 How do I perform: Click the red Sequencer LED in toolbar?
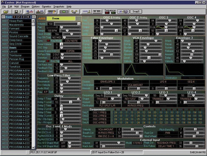[107, 13]
